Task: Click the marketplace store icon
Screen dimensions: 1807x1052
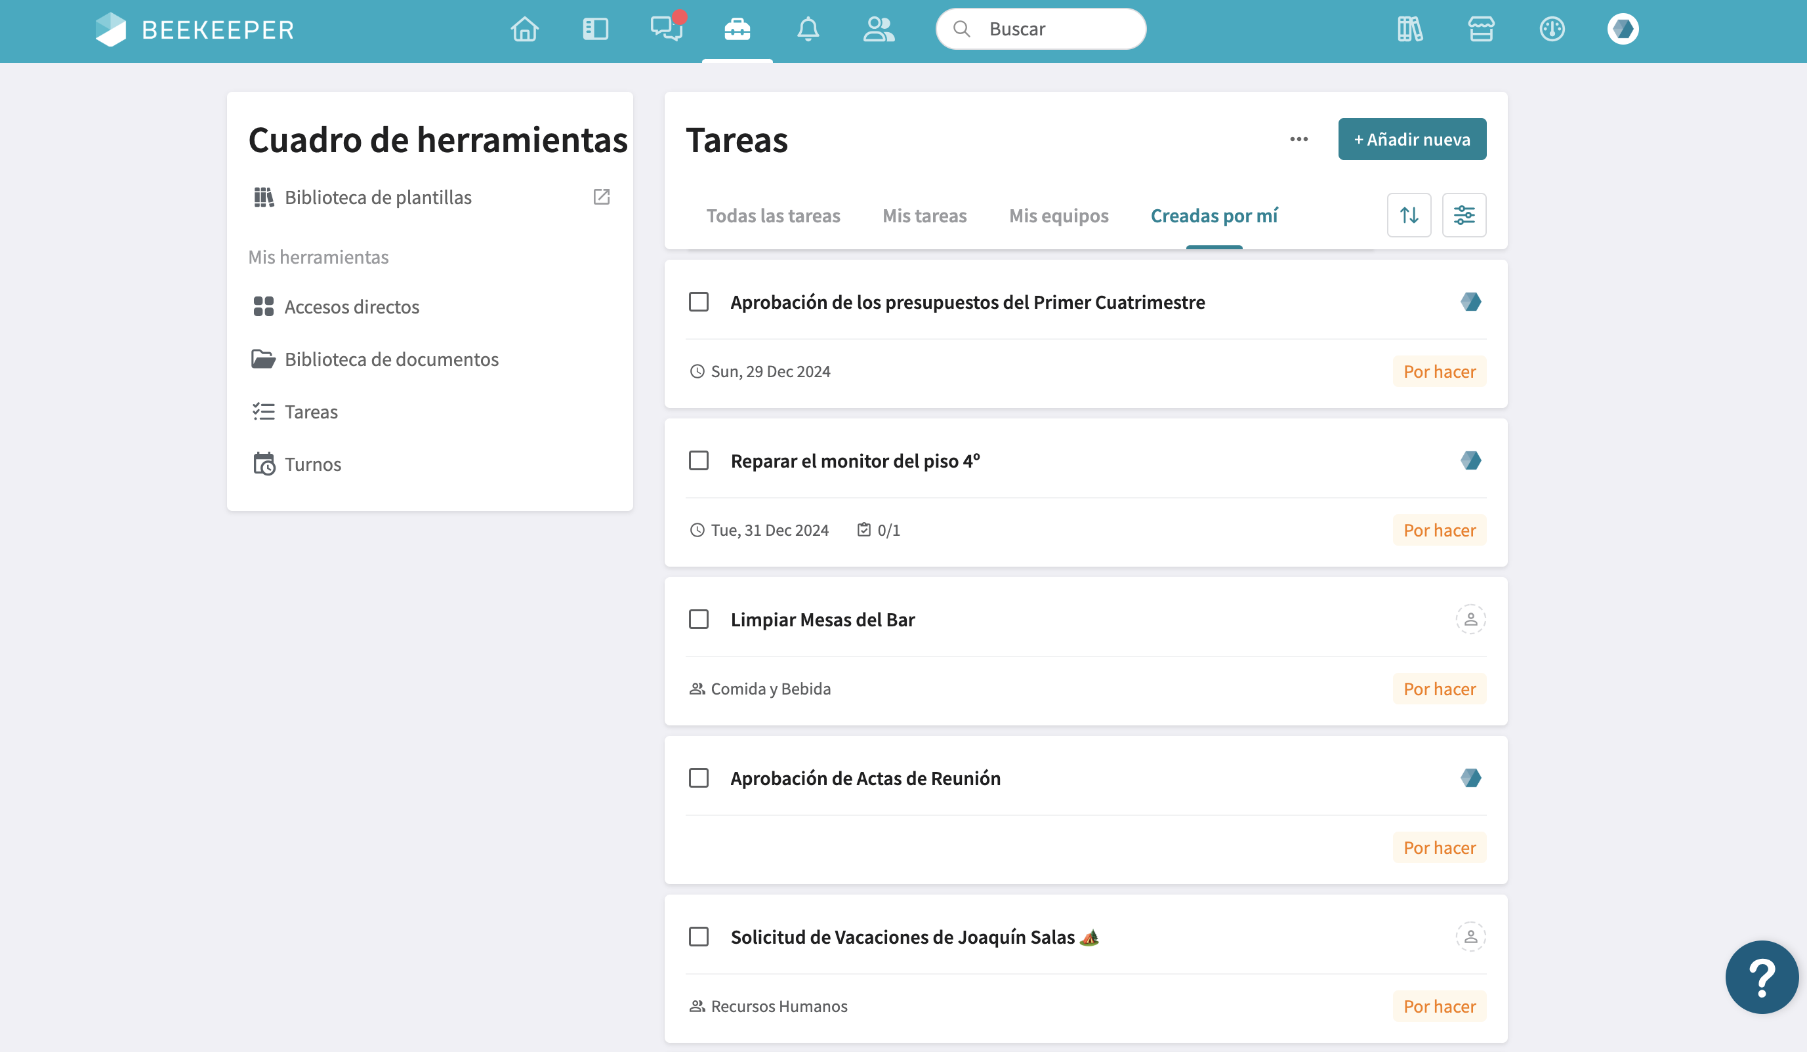Action: [1481, 30]
